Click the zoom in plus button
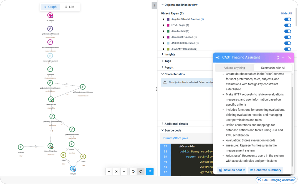Viewport: 298px width, 184px height. pos(109,171)
